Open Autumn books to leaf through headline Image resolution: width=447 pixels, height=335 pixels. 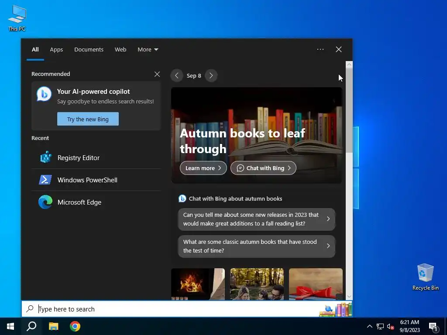point(242,141)
